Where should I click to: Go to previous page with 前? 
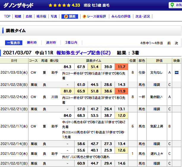point(169,43)
